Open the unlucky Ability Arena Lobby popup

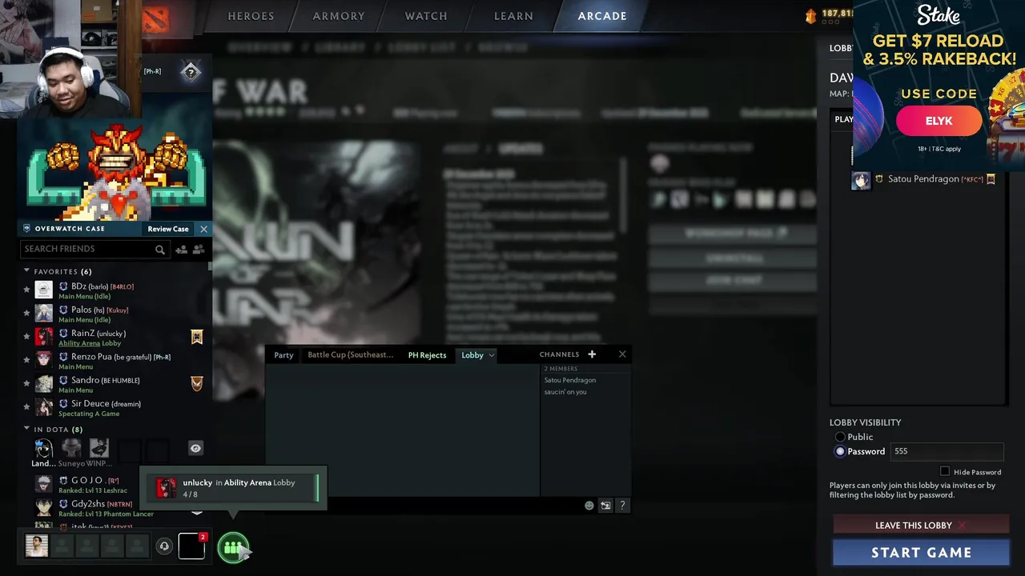(x=232, y=488)
